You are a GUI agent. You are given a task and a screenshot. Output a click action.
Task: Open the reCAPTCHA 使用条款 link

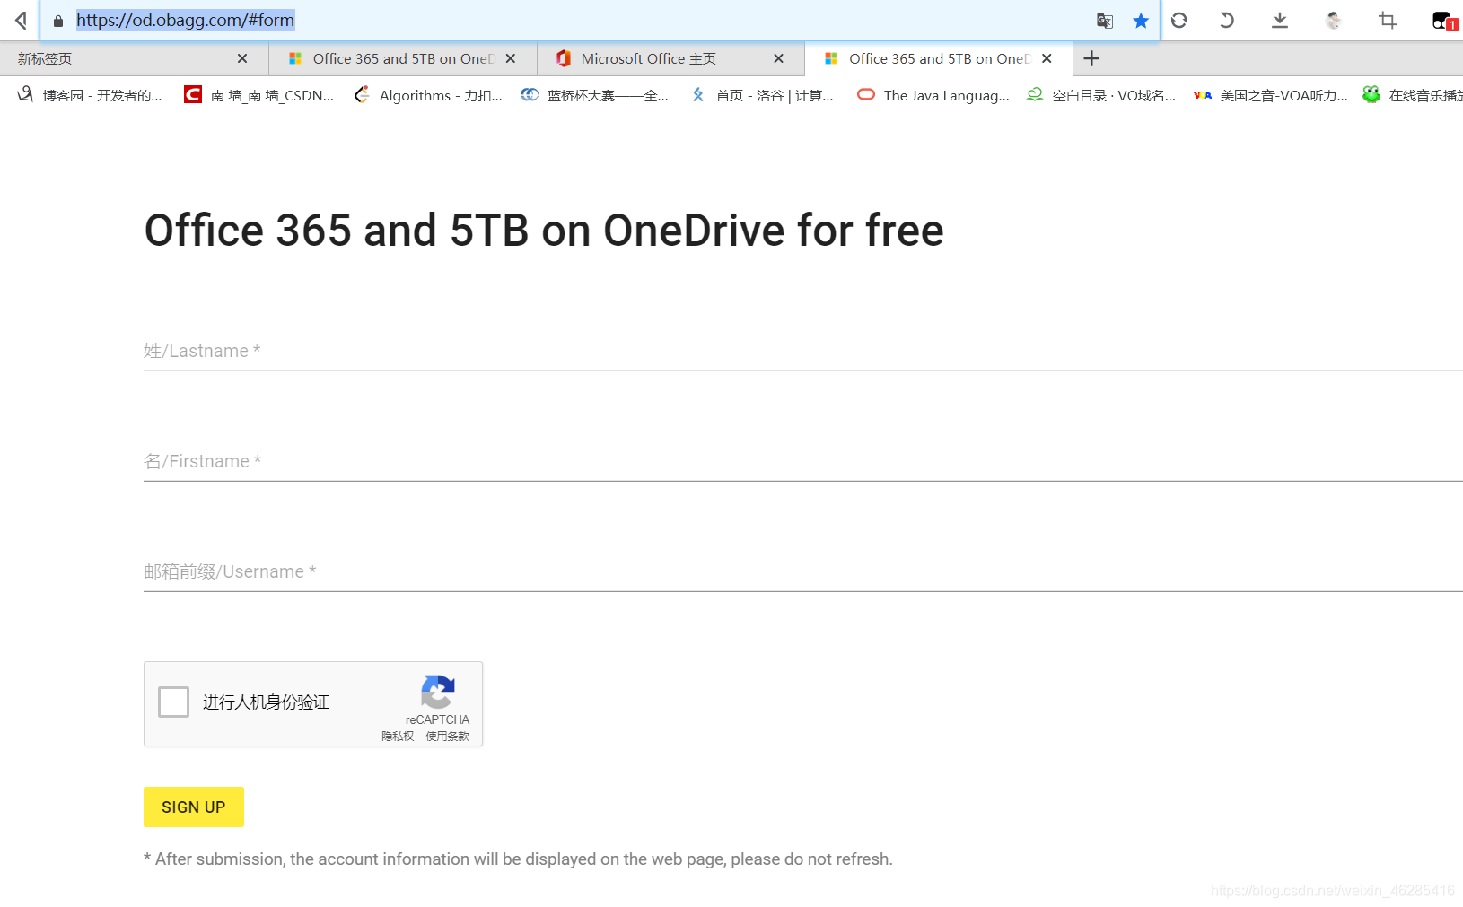(x=447, y=736)
